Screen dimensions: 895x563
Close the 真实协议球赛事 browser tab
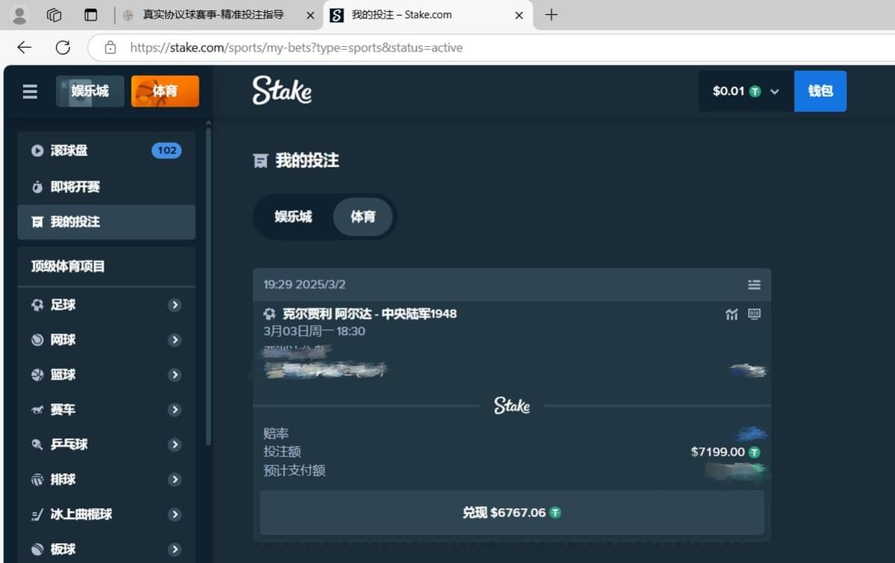(310, 15)
